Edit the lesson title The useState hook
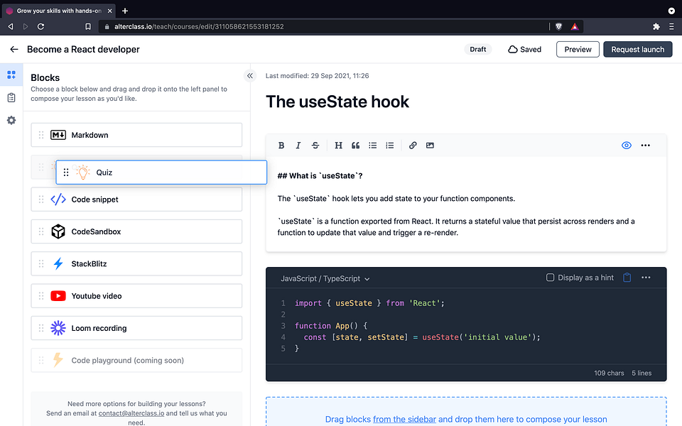 point(337,102)
